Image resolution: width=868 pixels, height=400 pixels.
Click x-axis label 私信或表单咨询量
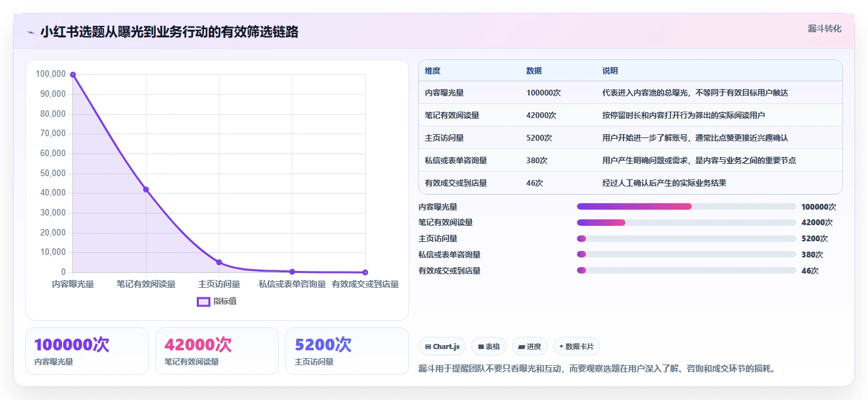click(x=292, y=285)
